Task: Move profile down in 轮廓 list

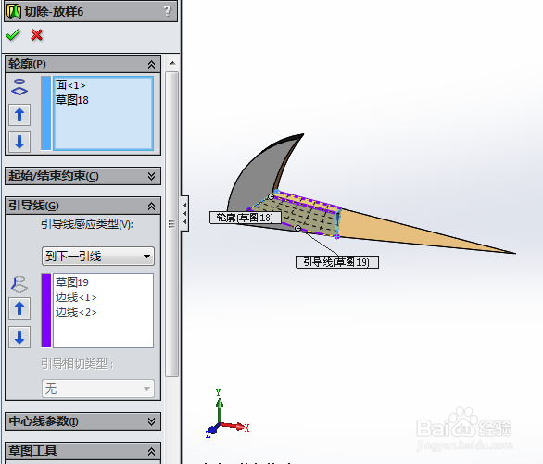Action: (19, 142)
